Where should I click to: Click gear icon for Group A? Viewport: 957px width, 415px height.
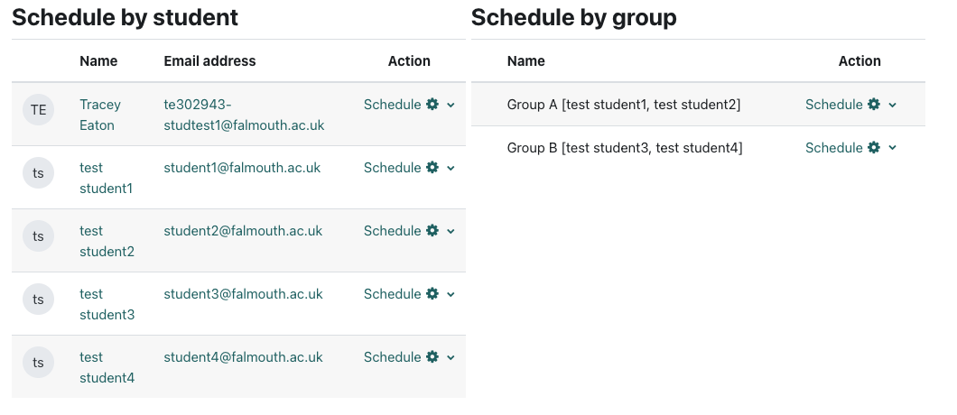pyautogui.click(x=874, y=105)
